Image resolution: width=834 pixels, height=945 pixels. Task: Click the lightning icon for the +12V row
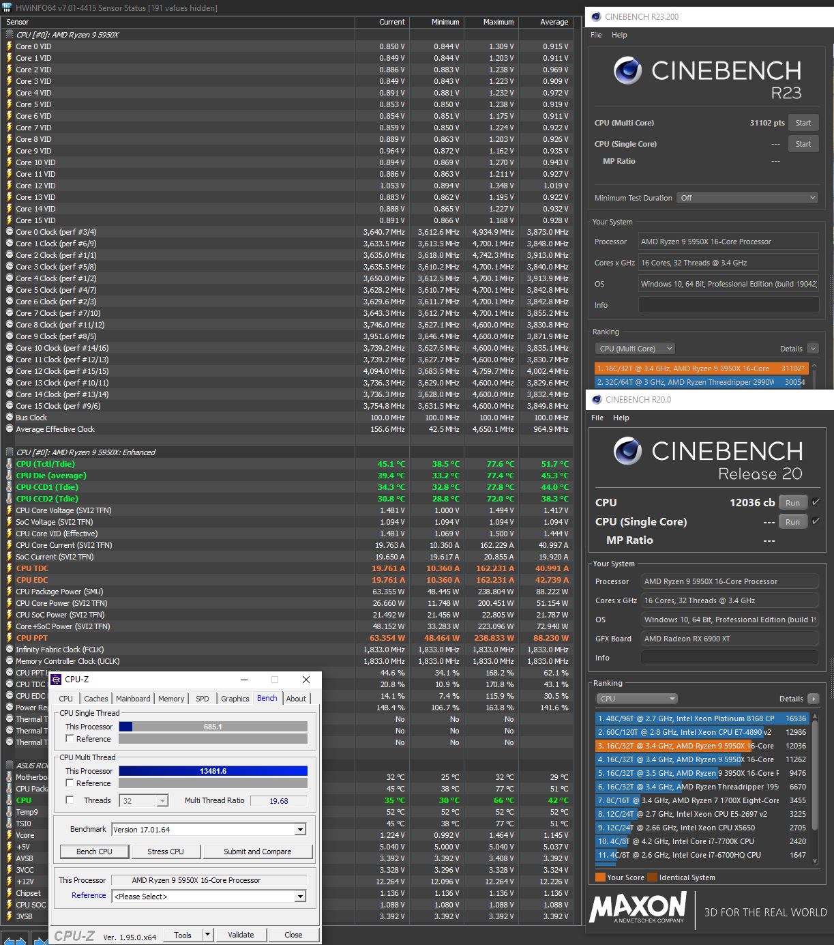(9, 882)
